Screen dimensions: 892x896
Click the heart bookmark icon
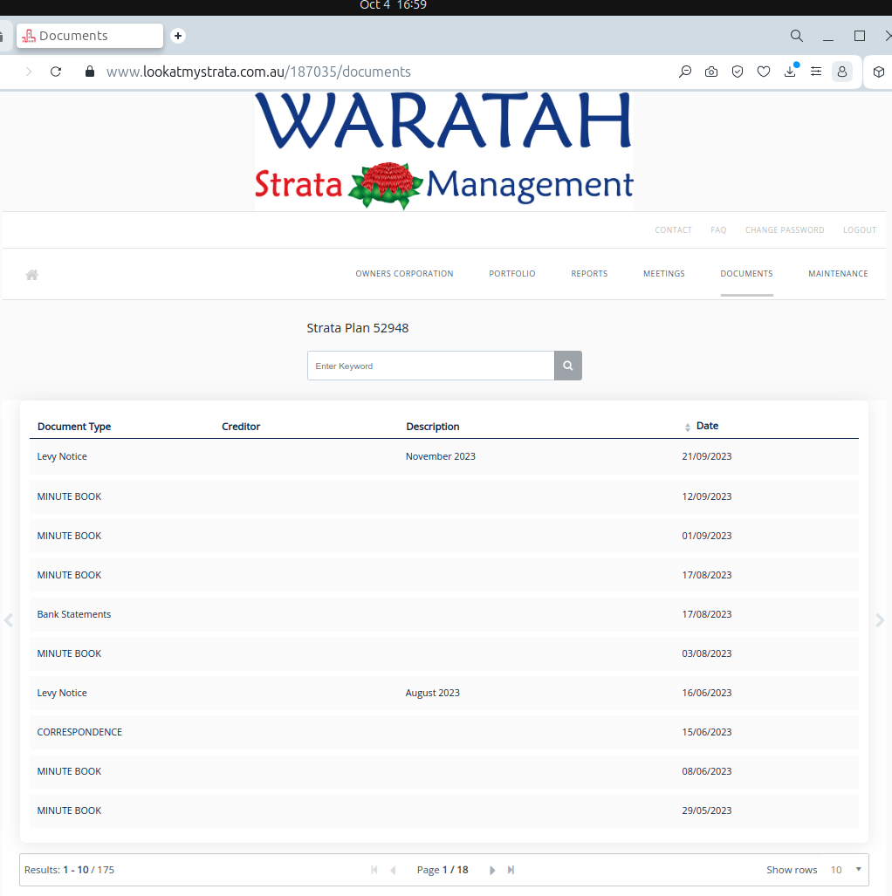(764, 72)
